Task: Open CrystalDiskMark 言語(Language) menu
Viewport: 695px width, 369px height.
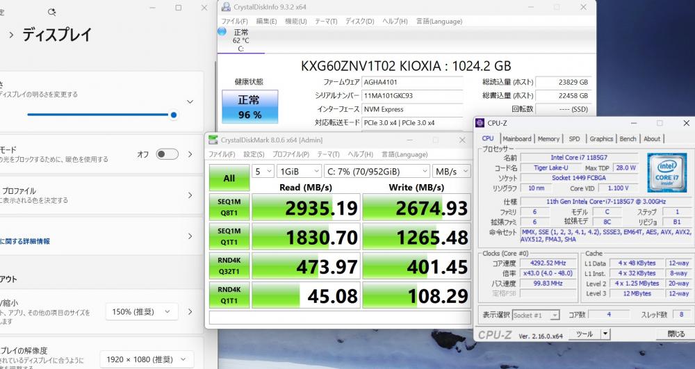Action: pos(404,154)
